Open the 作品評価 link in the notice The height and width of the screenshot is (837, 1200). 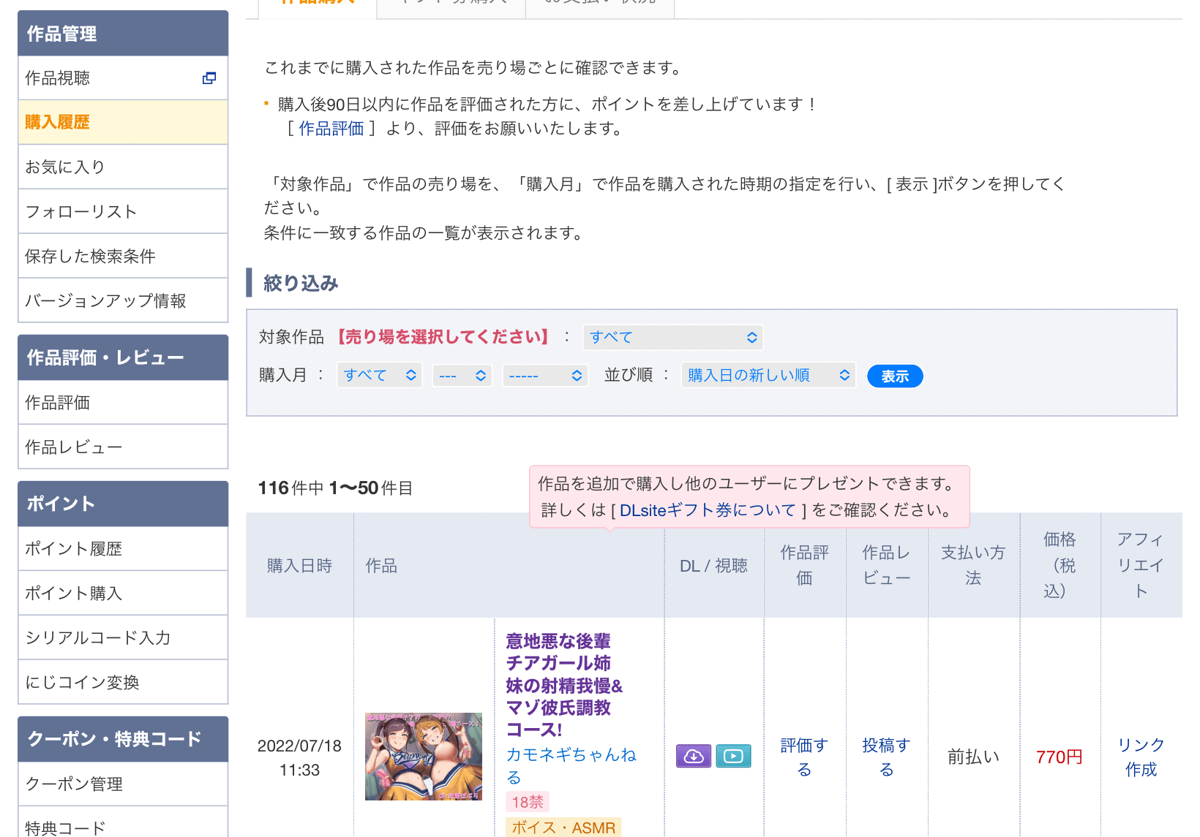point(331,128)
